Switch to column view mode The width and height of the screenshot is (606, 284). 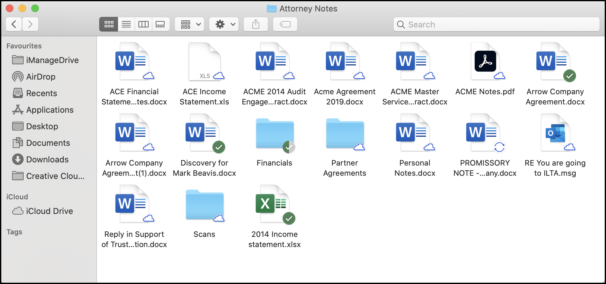144,24
